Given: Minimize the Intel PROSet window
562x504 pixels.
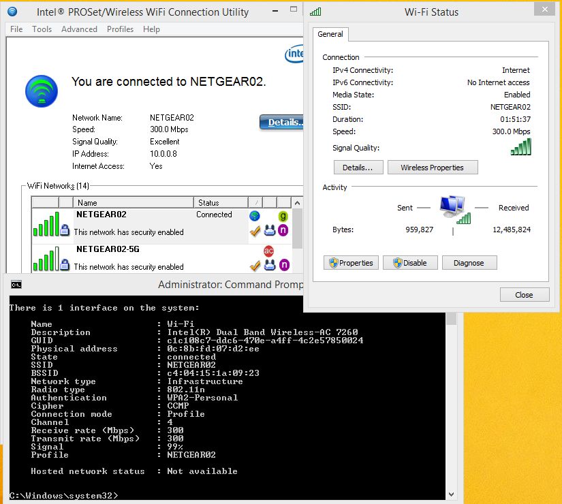Looking at the screenshot, I should pyautogui.click(x=275, y=11).
